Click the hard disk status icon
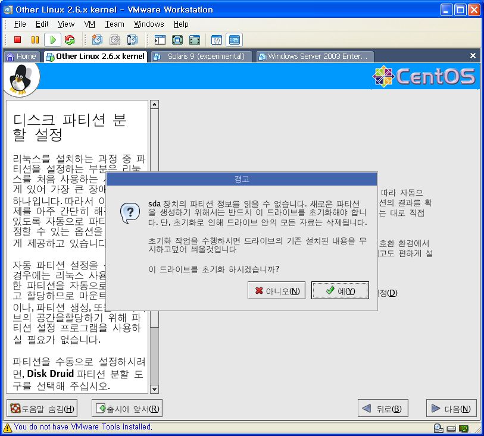 point(451,428)
